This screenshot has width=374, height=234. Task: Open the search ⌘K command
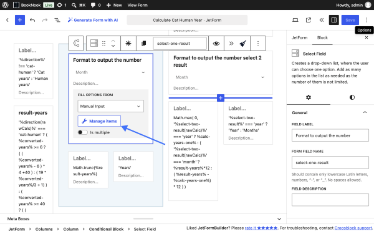[79, 5]
